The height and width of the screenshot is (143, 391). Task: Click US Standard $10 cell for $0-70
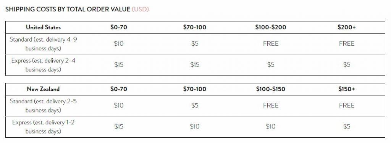click(x=119, y=43)
